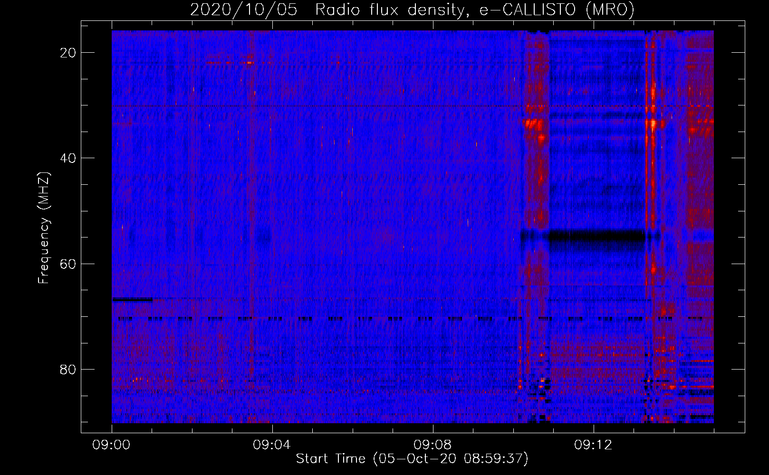Click the black dropout band near 55 MHz
This screenshot has height=475, width=769.
[x=597, y=235]
